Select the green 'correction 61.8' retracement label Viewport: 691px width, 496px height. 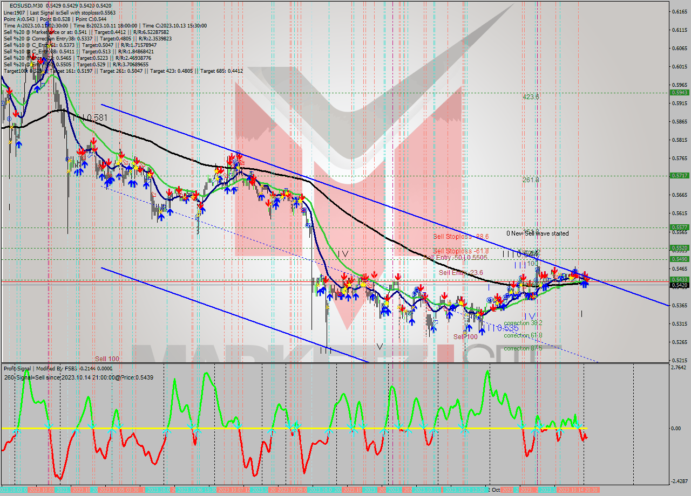point(523,334)
